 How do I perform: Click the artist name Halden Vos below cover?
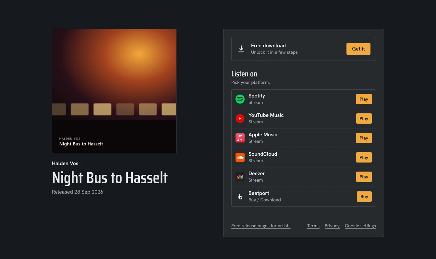[x=65, y=163]
